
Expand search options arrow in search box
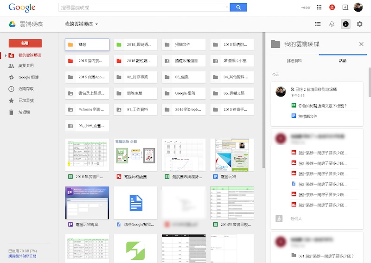[227, 7]
